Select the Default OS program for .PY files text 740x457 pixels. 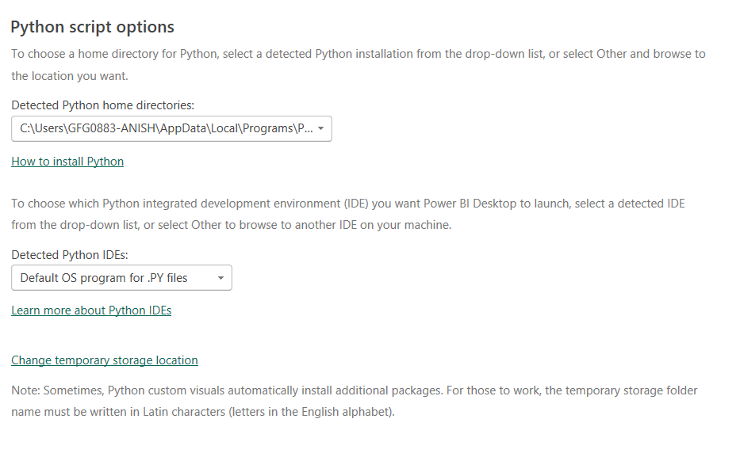tap(104, 278)
